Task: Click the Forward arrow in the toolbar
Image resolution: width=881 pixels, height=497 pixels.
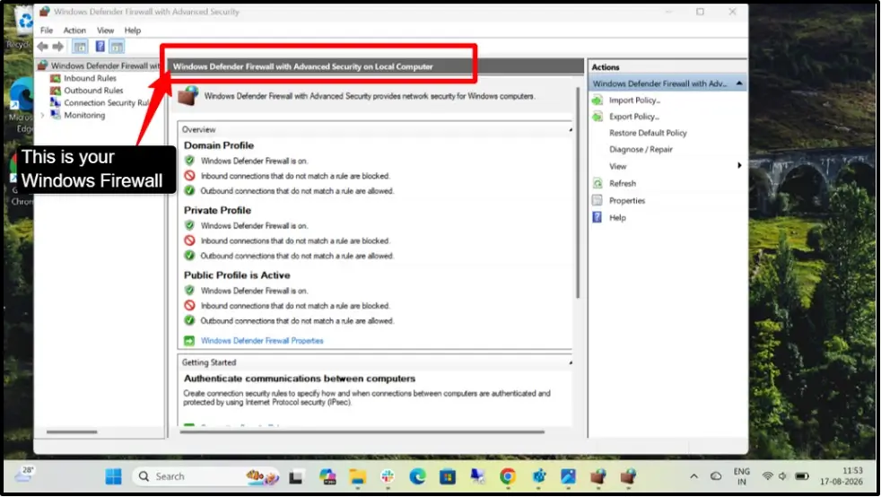Action: pyautogui.click(x=57, y=47)
